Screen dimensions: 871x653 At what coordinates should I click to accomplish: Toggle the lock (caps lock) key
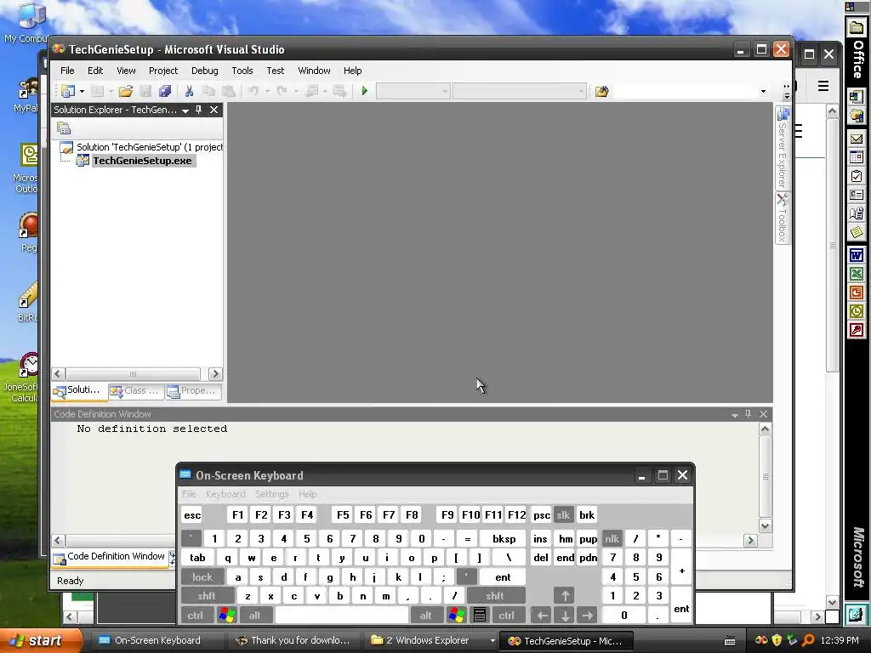click(202, 577)
